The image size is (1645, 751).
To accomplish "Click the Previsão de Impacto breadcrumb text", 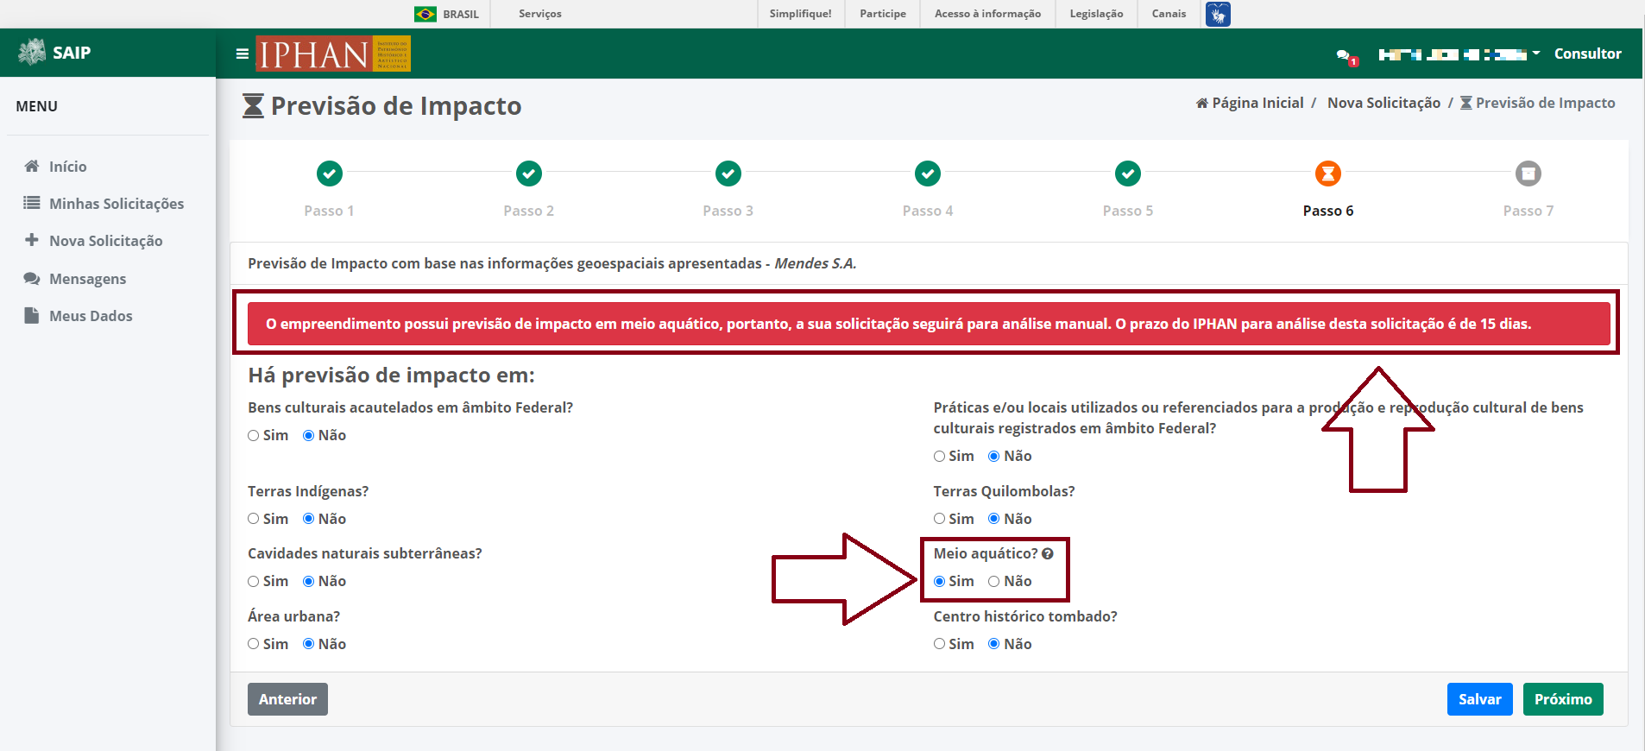I will 1545,103.
